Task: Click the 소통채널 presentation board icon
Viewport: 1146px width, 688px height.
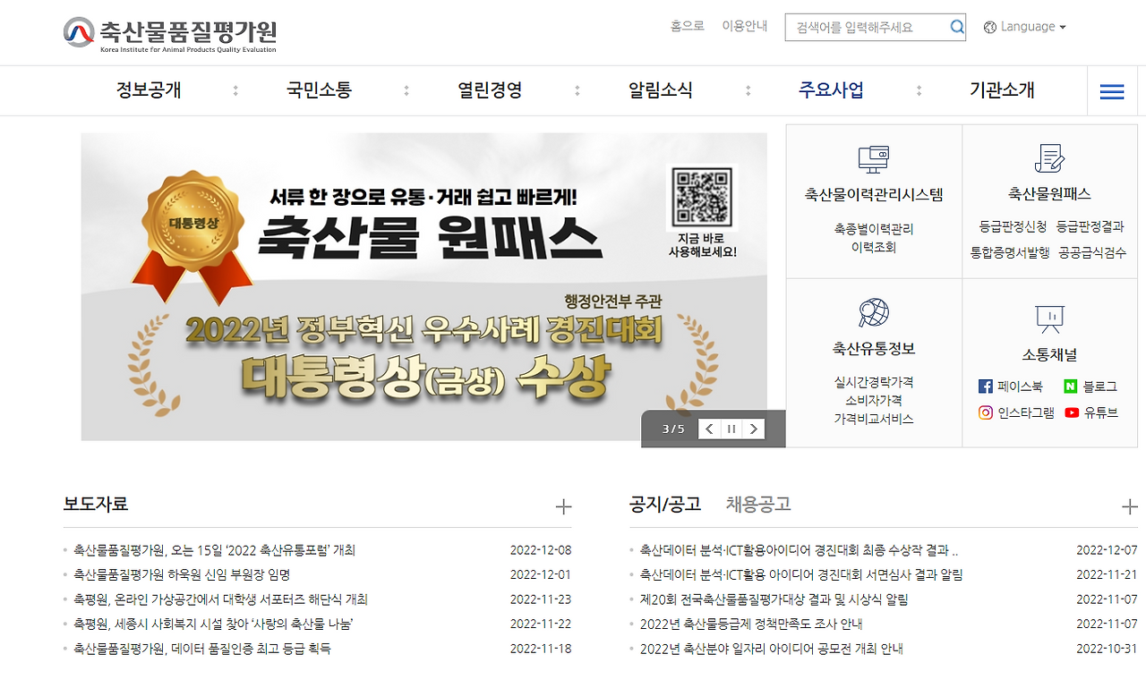Action: [1049, 318]
